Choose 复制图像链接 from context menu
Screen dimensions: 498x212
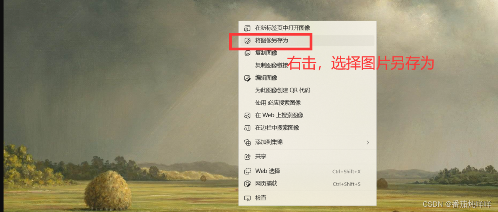click(x=307, y=65)
